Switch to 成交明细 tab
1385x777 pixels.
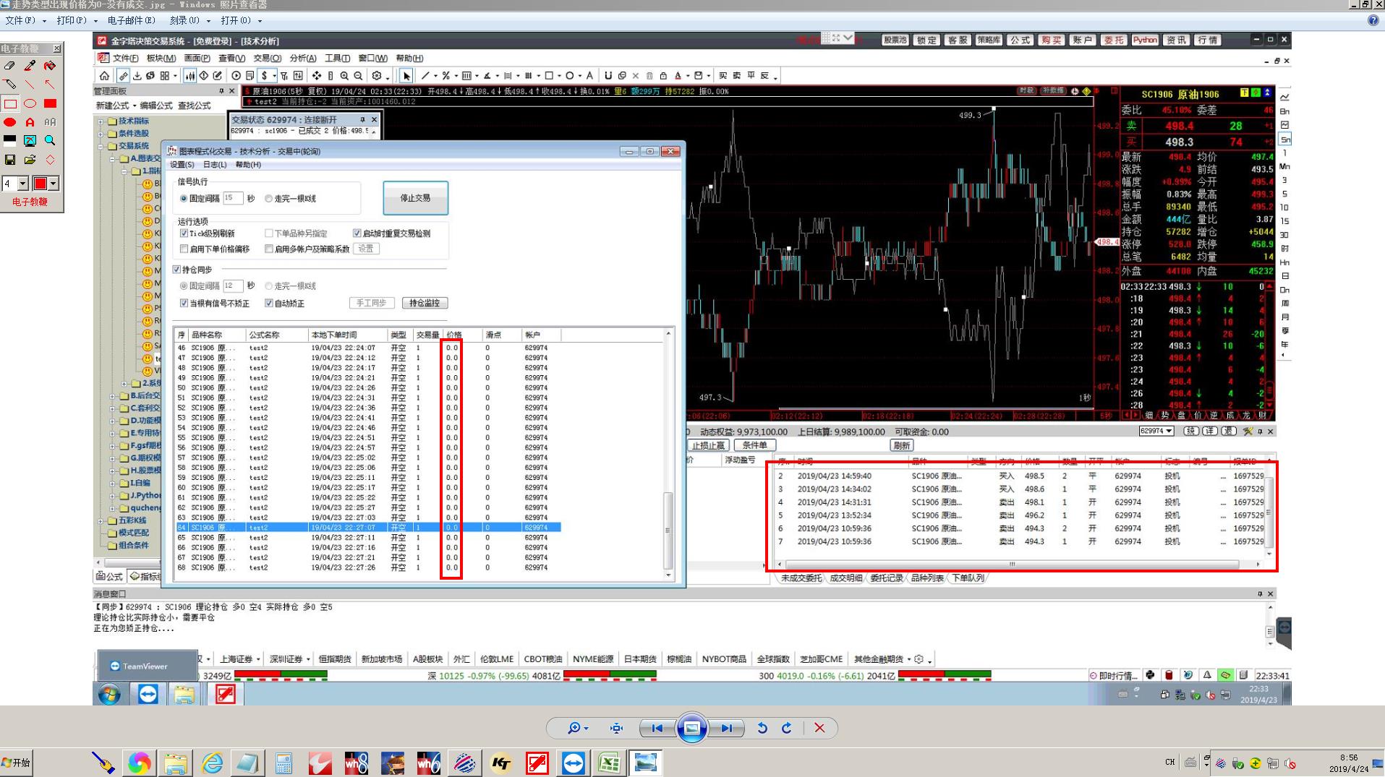[845, 578]
